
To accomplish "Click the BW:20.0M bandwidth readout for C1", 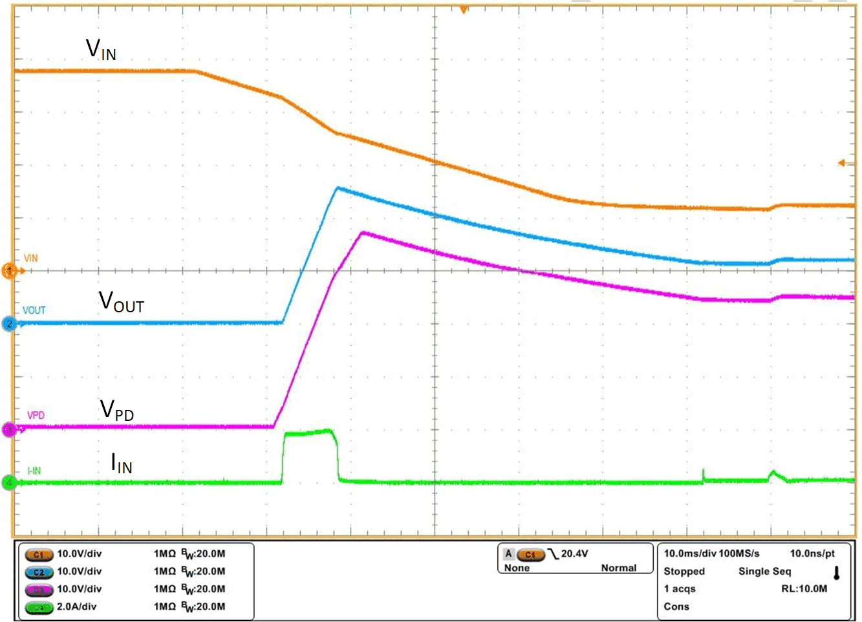I will [203, 554].
